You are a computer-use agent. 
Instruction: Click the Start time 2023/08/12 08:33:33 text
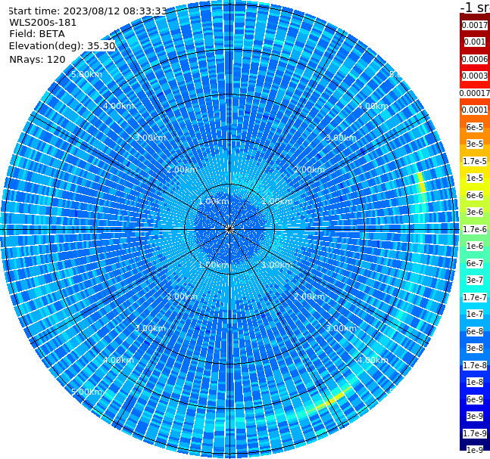point(87,11)
